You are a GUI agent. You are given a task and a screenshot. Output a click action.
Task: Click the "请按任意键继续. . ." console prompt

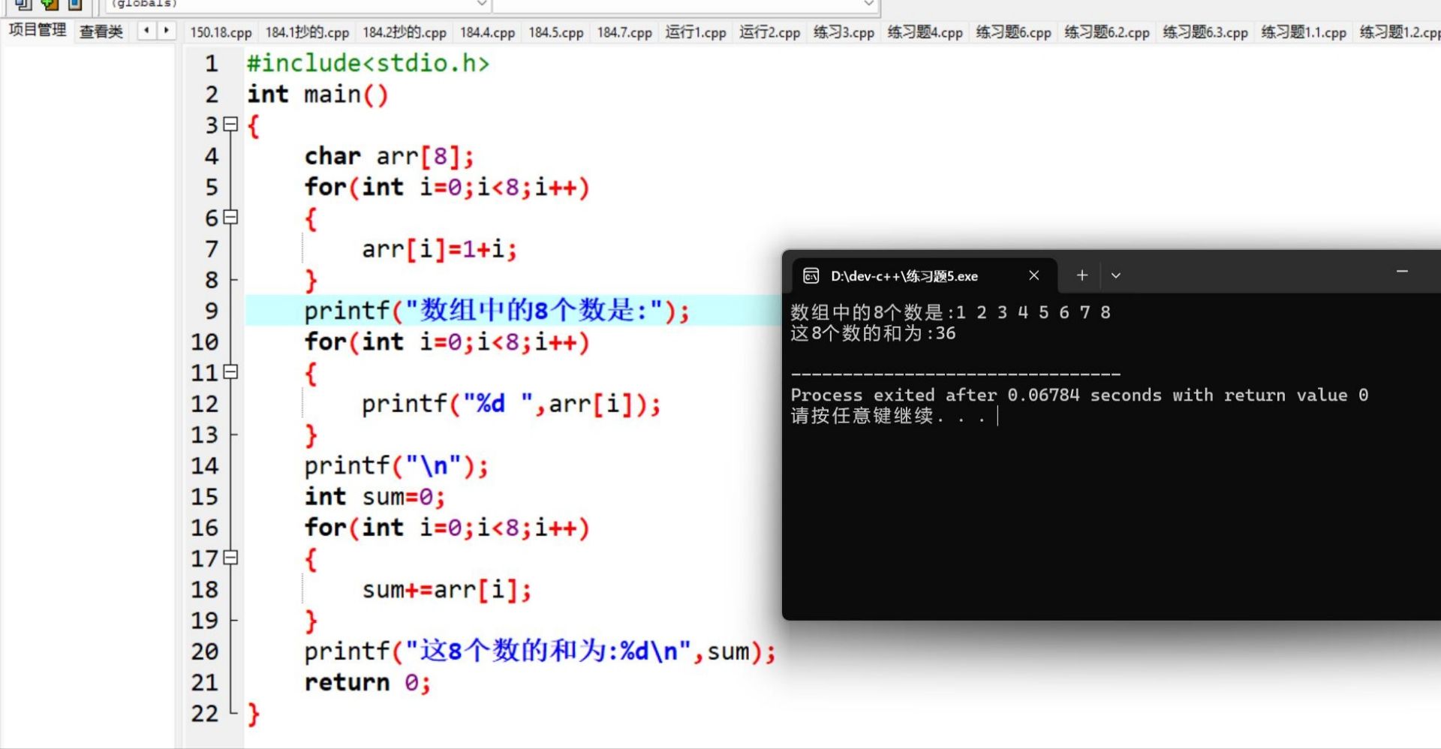pyautogui.click(x=888, y=416)
